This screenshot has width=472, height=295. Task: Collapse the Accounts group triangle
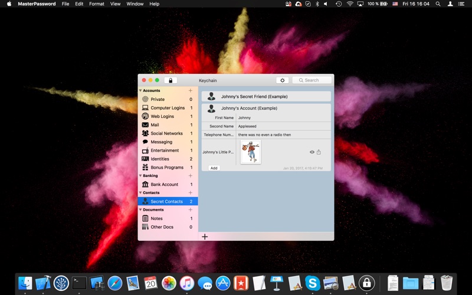pos(140,91)
